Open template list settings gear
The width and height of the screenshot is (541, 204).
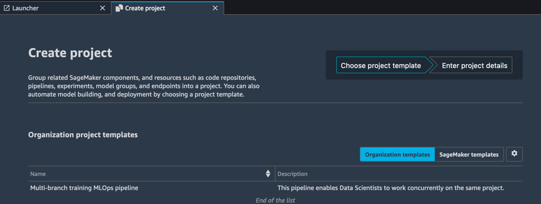(x=514, y=154)
